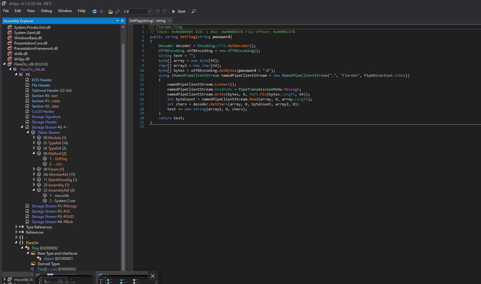Open Assembly Explorer panel options arrow
The height and width of the screenshot is (284, 481).
[x=117, y=21]
